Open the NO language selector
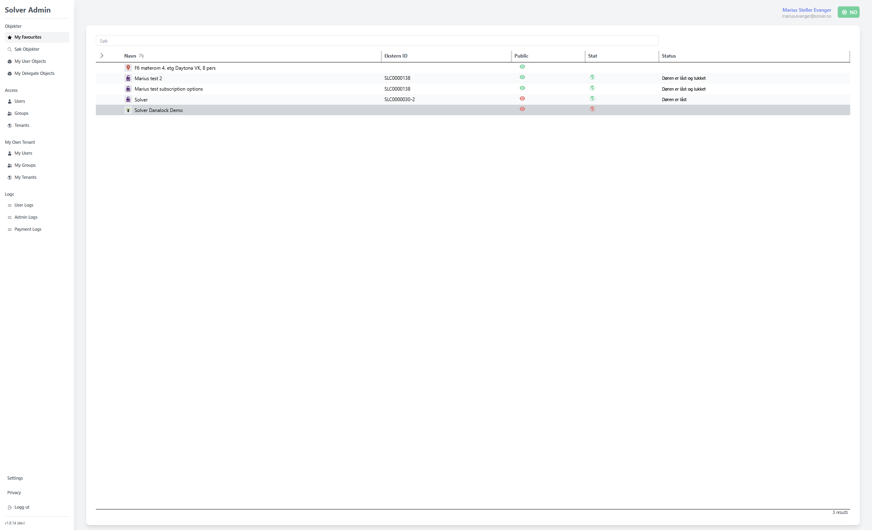 (x=849, y=12)
